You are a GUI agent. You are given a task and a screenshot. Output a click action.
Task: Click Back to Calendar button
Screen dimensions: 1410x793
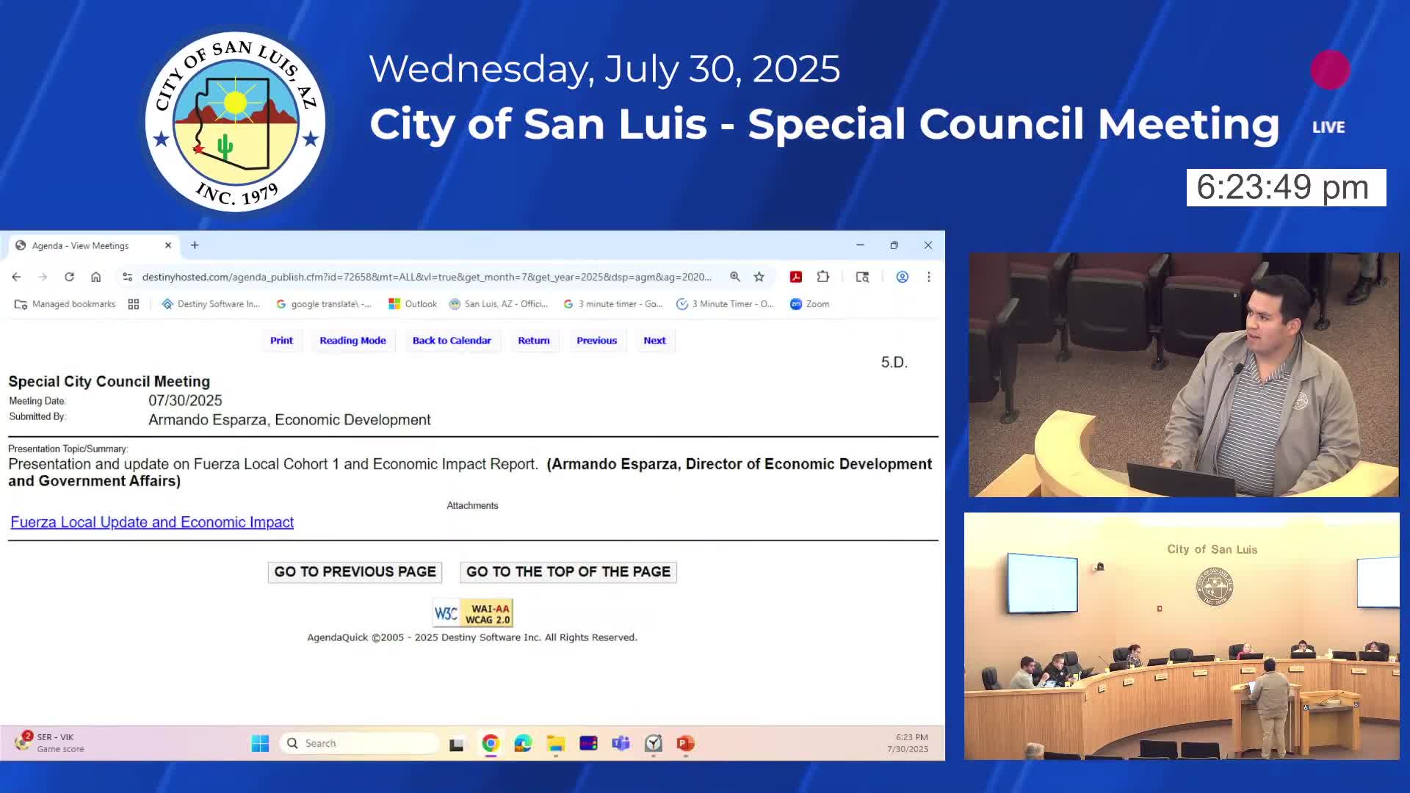tap(452, 341)
